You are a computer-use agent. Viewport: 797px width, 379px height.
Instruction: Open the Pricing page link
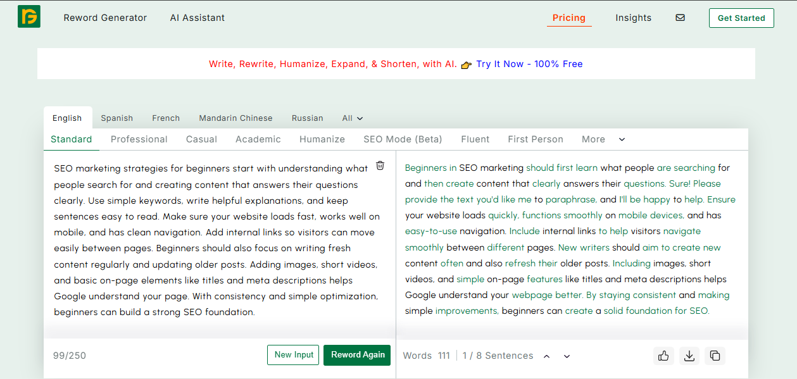pos(568,18)
